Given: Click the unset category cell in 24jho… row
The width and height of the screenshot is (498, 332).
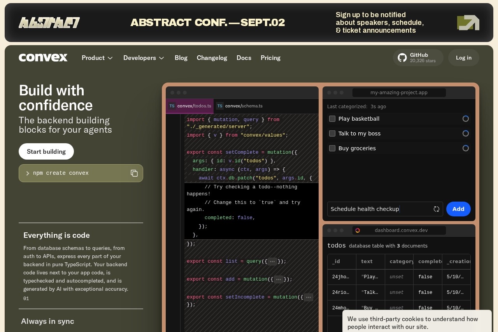Looking at the screenshot, I should click(399, 277).
